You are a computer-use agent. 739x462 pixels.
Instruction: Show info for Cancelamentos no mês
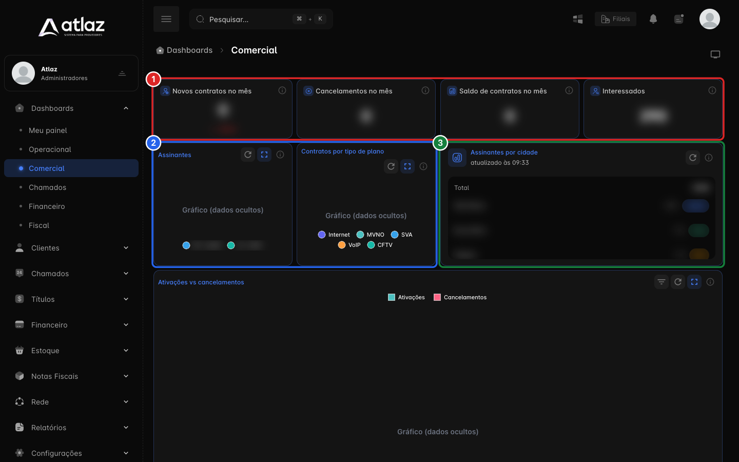click(425, 90)
